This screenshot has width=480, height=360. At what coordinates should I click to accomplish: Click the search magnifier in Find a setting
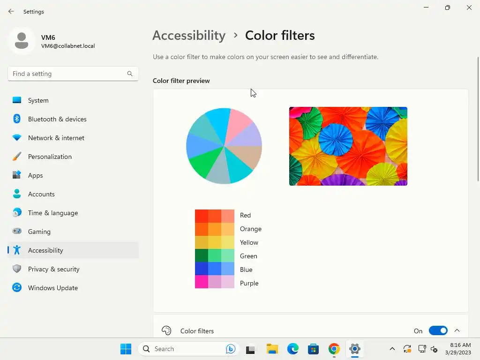(130, 74)
